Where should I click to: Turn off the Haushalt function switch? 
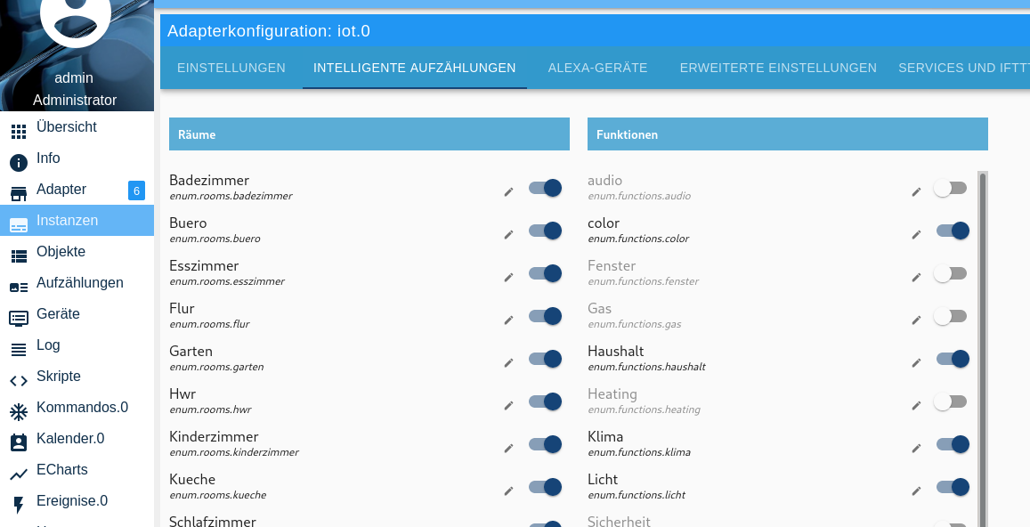tap(953, 359)
